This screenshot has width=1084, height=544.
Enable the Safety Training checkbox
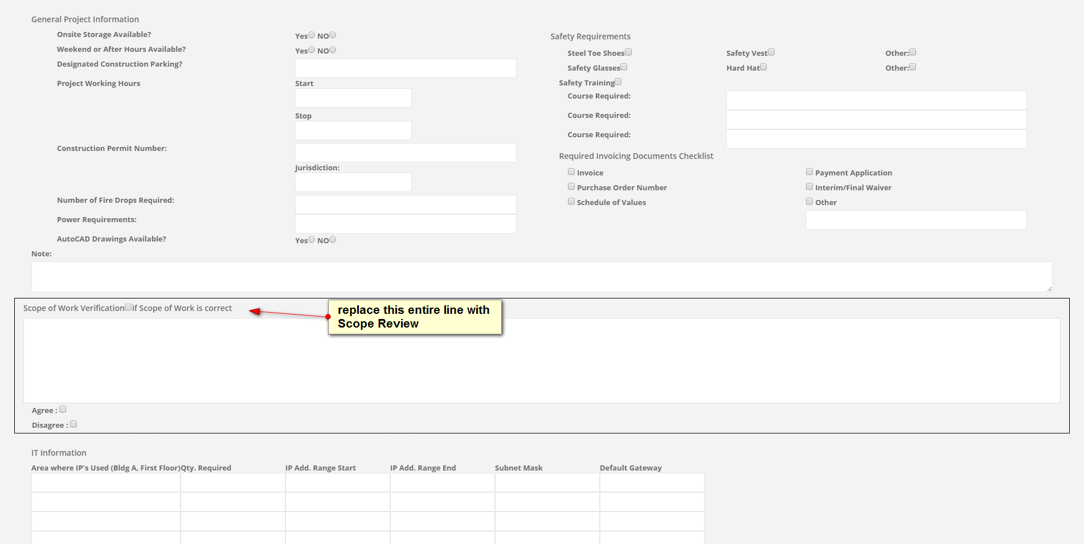[618, 81]
